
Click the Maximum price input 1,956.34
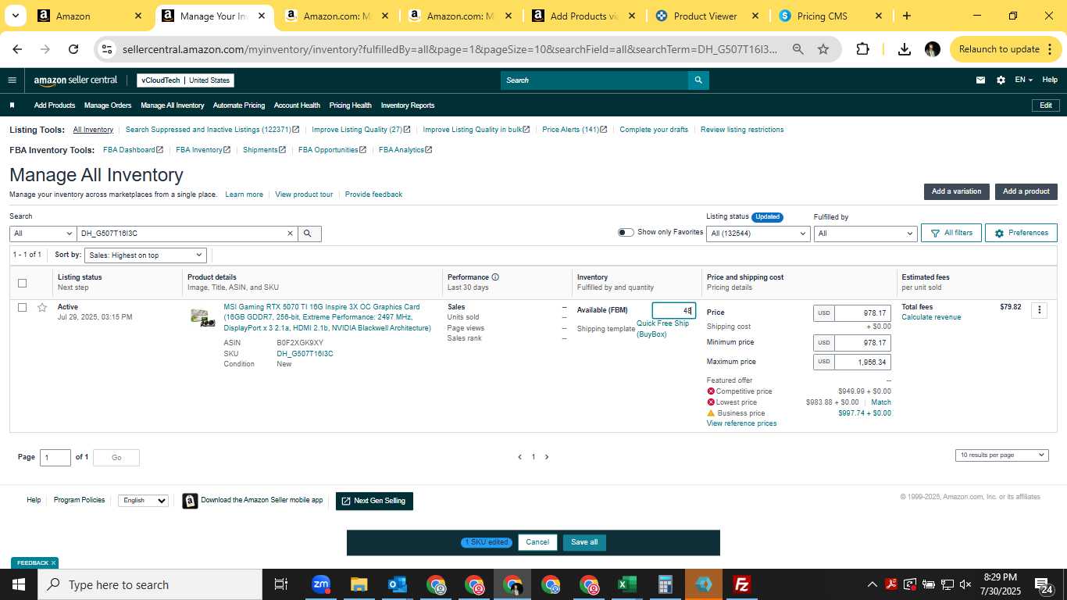click(x=862, y=362)
